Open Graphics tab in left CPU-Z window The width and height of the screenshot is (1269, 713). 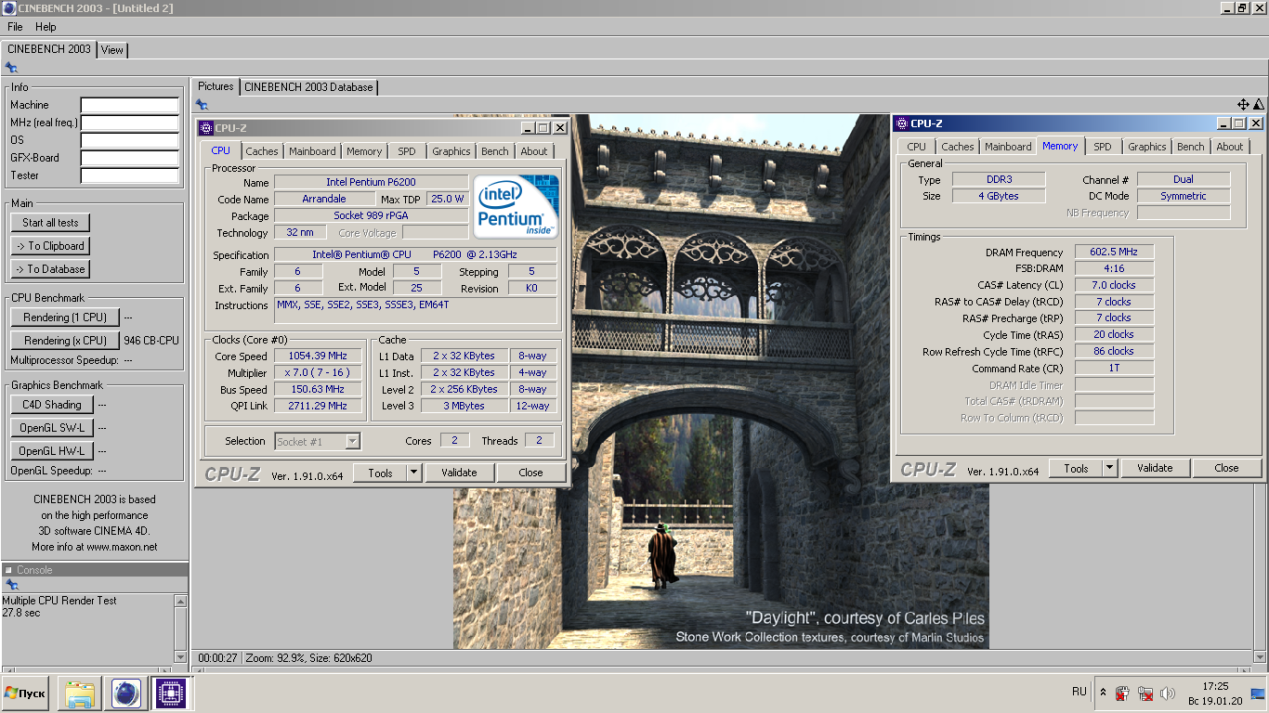click(451, 151)
